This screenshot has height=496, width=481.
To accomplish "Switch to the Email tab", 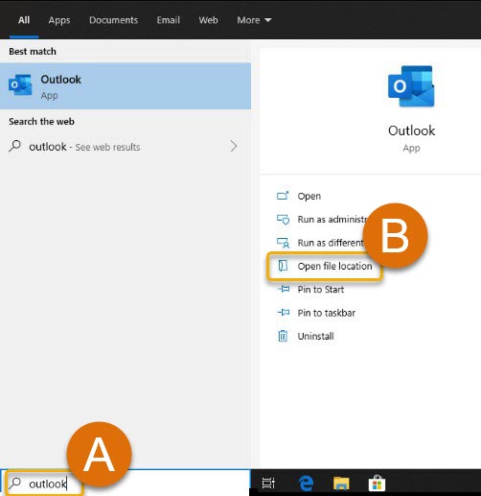I will (x=168, y=20).
